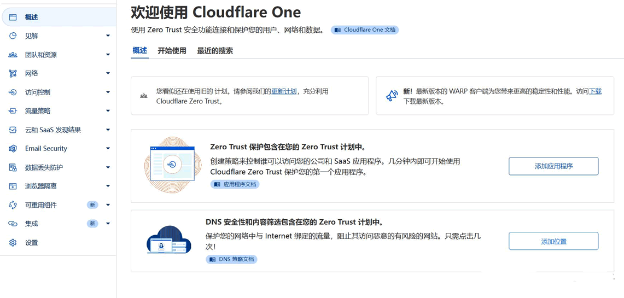Click the 数据丢失防护 icon in sidebar
Screen dimensions: 624x298
pos(13,167)
